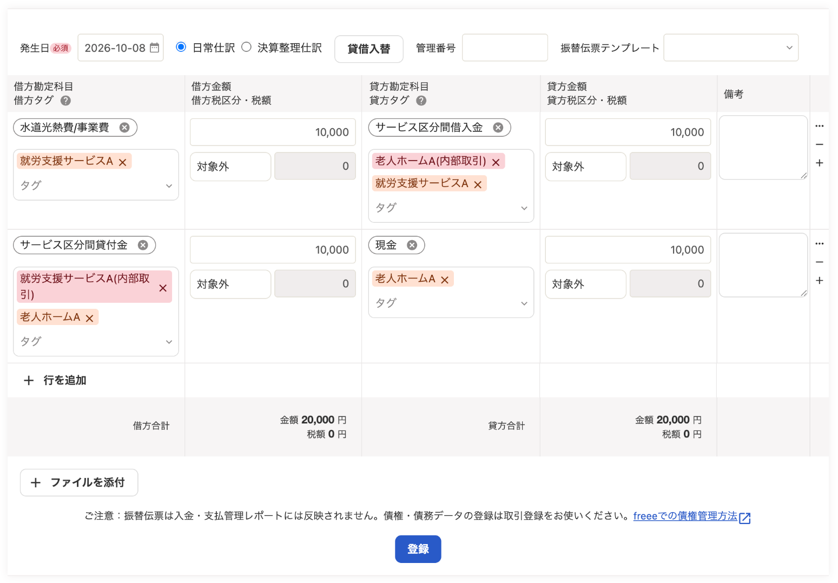Remove the 老人ホームA tag under サービス区分間貸付金
838x583 pixels.
[x=90, y=318]
